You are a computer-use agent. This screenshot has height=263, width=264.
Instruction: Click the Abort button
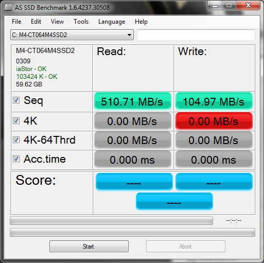pyautogui.click(x=186, y=247)
